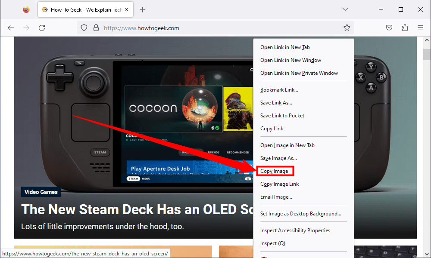This screenshot has height=258, width=431.
Task: Choose Save Image As... menu entry
Action: (x=278, y=158)
